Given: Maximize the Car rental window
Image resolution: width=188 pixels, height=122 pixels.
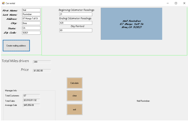Looking at the screenshot, I should pyautogui.click(x=176, y=3).
